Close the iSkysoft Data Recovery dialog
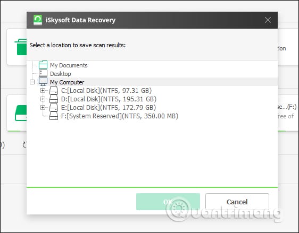The image size is (299, 233). [268, 20]
